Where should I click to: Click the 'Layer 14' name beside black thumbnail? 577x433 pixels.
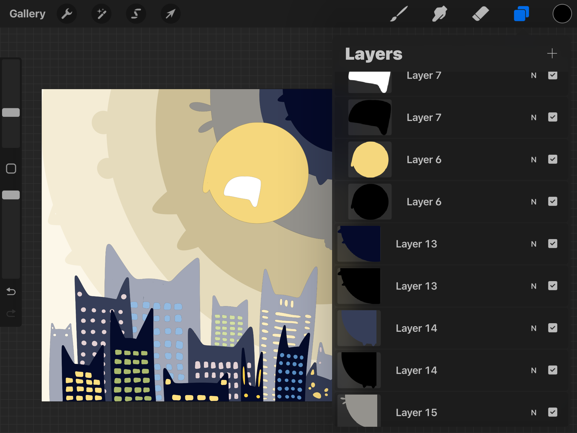[x=416, y=370]
